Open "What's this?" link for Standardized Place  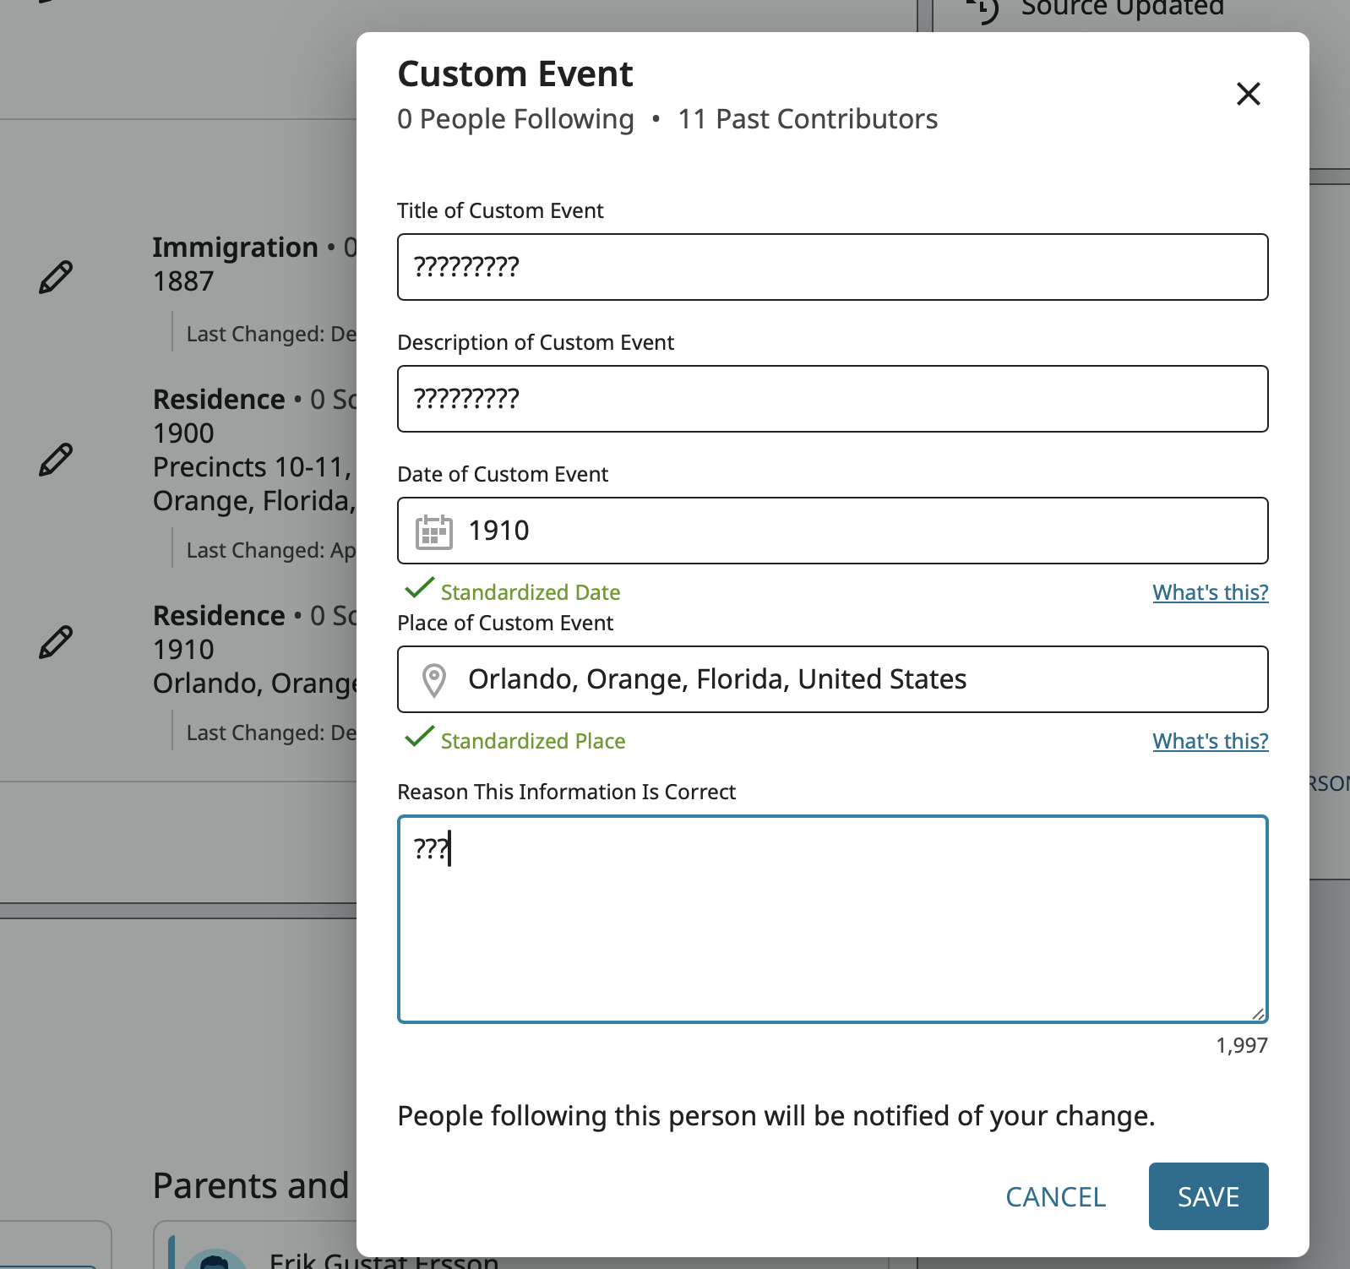pyautogui.click(x=1210, y=741)
